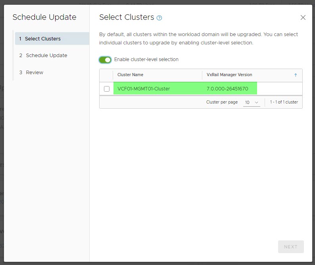Go to step 2 Schedule Update
315x265 pixels.
coord(46,56)
